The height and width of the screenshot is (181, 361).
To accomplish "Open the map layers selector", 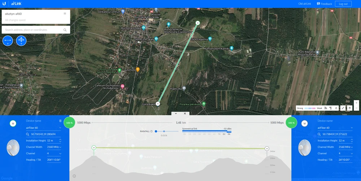I will (x=350, y=108).
